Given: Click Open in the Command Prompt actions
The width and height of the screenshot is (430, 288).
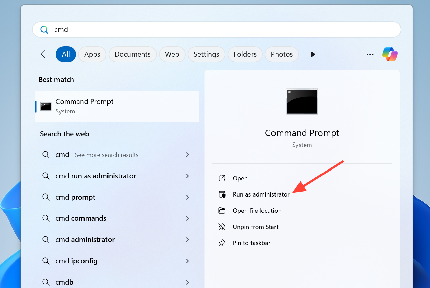Looking at the screenshot, I should (x=240, y=178).
